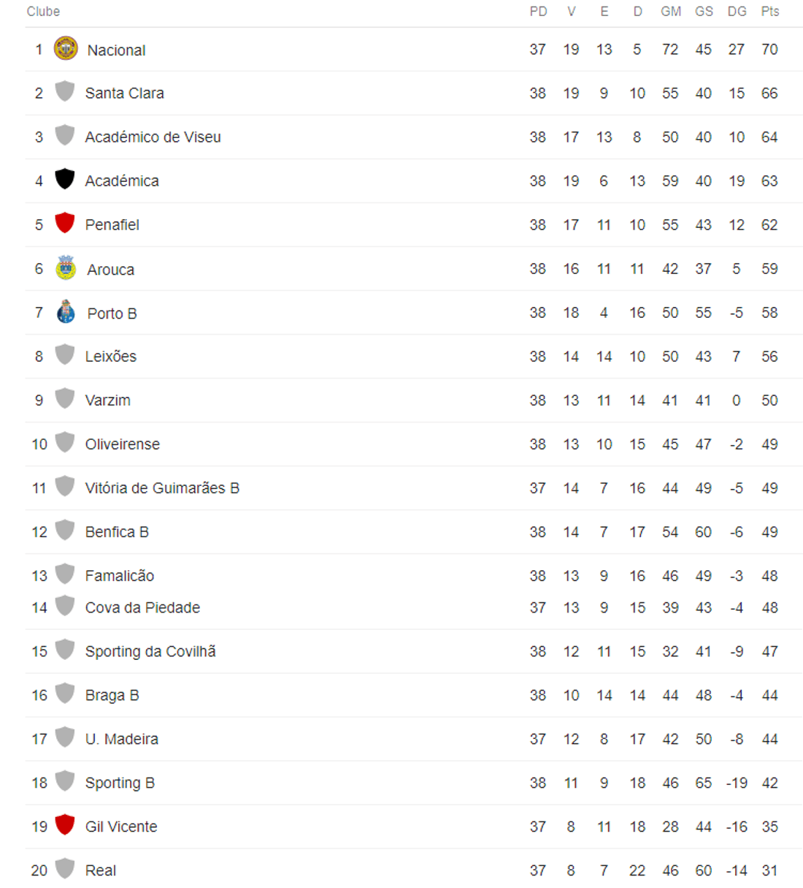Click the Pts column header
The width and height of the screenshot is (803, 888).
(x=769, y=12)
